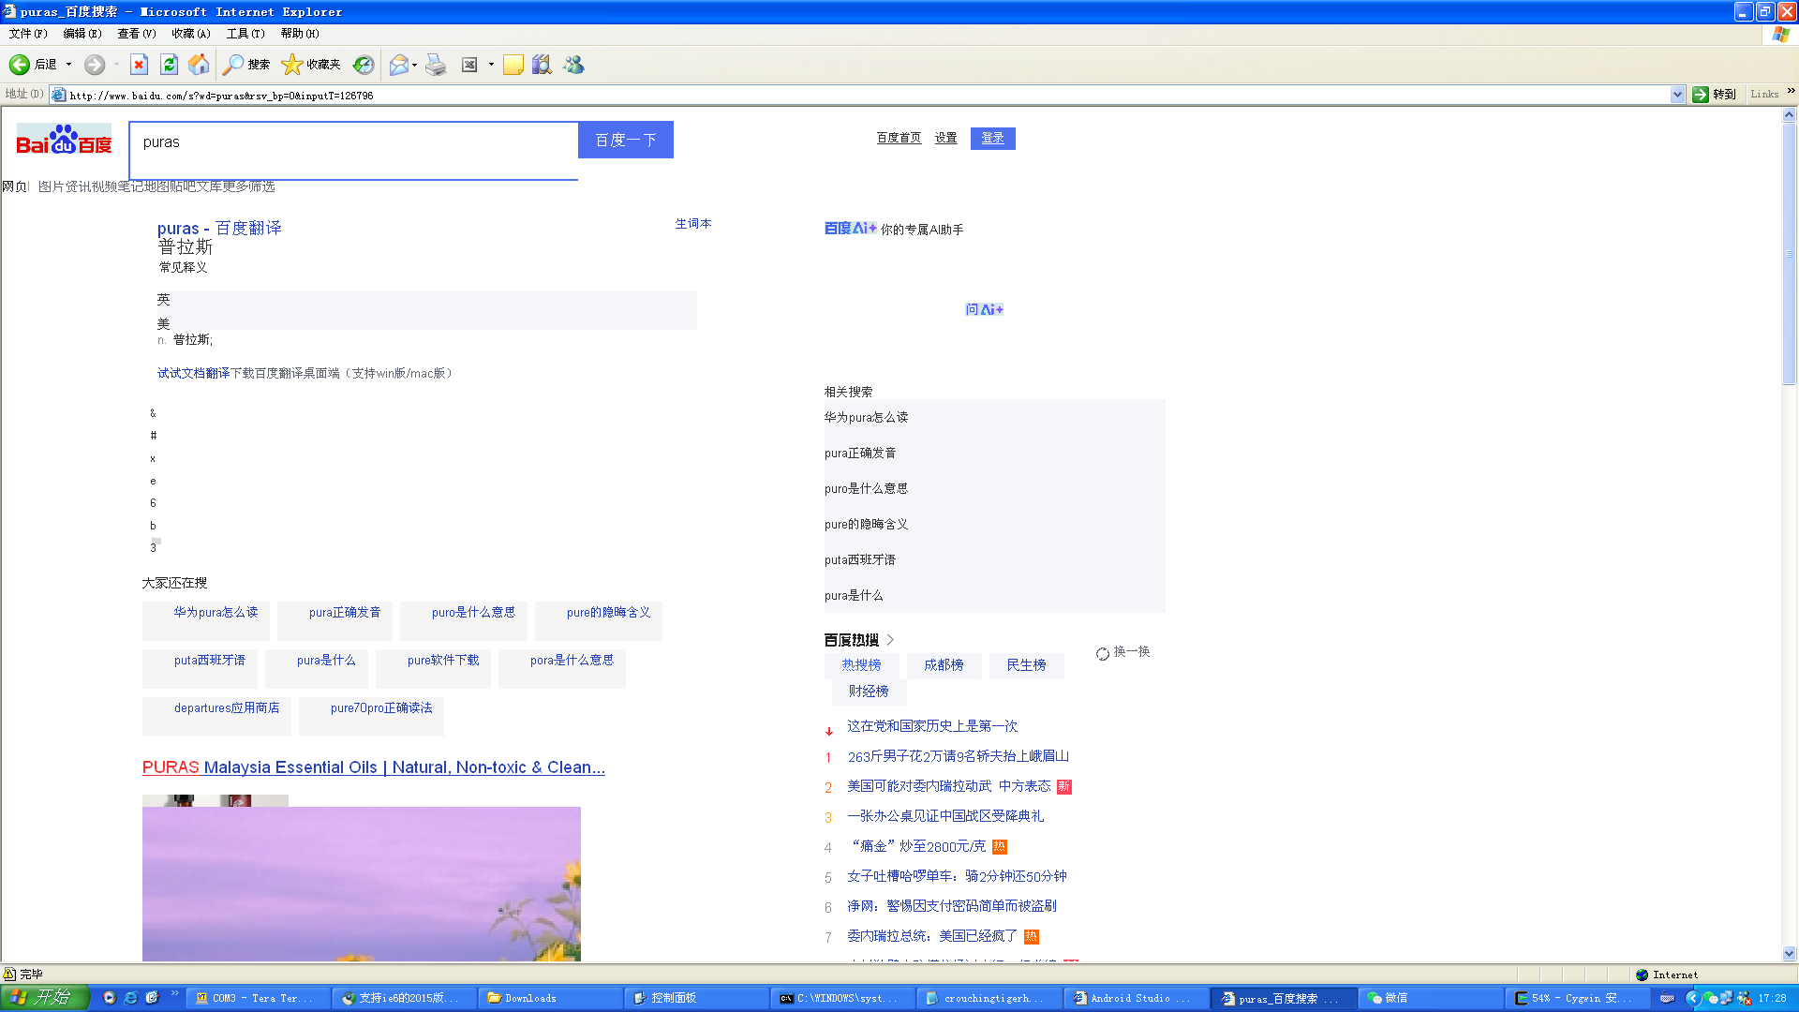The height and width of the screenshot is (1012, 1799).
Task: Click the blue 登录 login button
Action: point(993,138)
